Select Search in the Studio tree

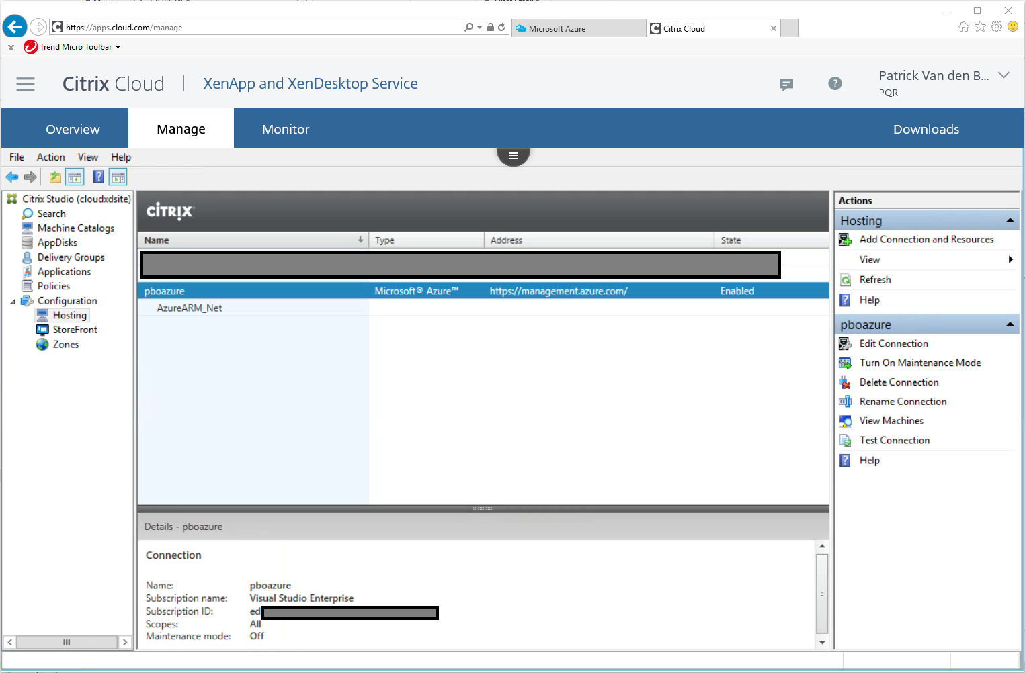52,214
